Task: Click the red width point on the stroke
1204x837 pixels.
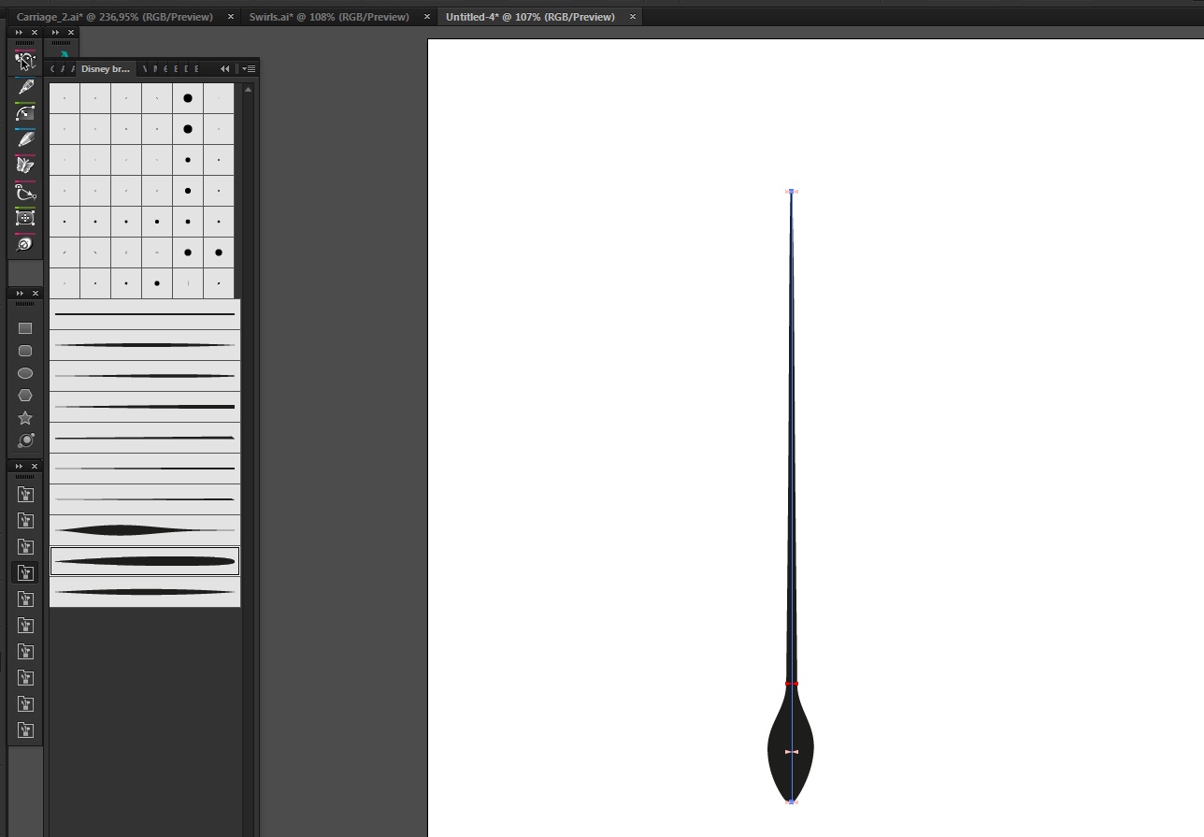Action: coord(792,684)
